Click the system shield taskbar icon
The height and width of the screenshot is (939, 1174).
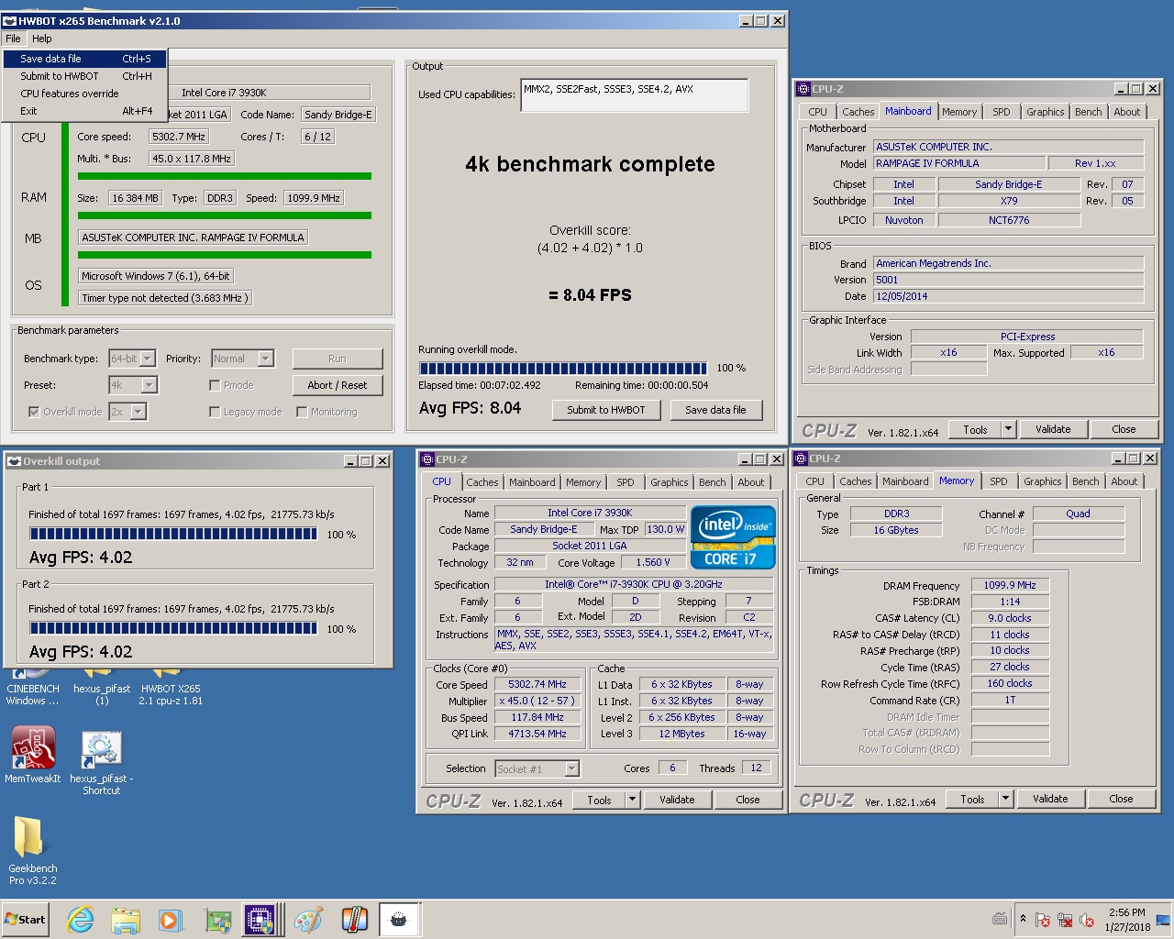[218, 920]
